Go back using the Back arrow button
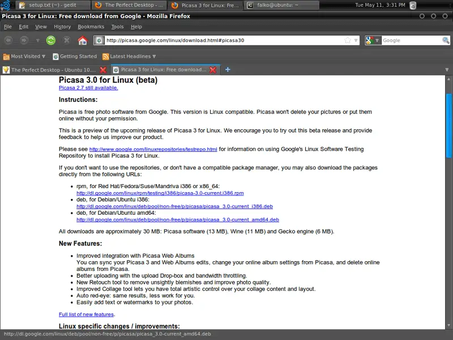Image resolution: width=453 pixels, height=340 pixels. point(8,40)
